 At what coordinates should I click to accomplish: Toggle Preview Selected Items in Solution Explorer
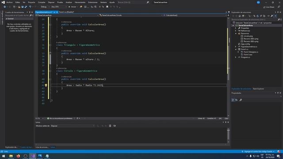point(275,16)
